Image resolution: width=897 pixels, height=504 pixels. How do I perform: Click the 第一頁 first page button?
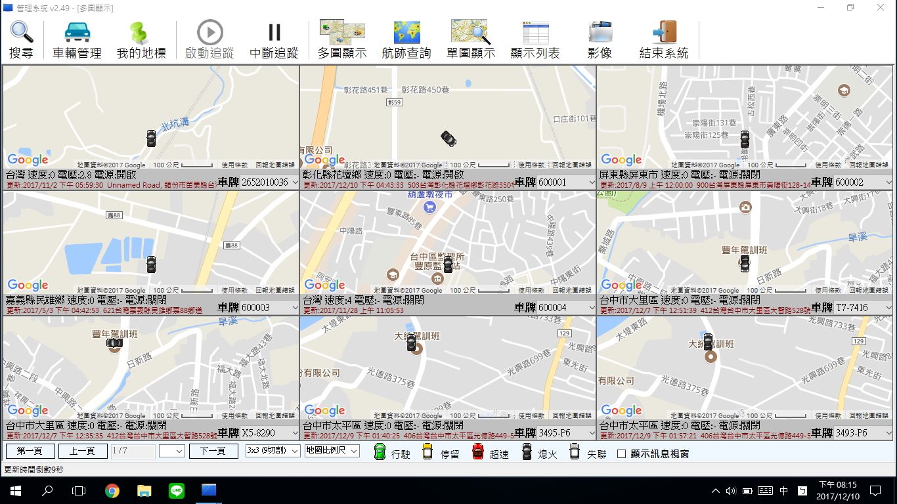pyautogui.click(x=30, y=451)
